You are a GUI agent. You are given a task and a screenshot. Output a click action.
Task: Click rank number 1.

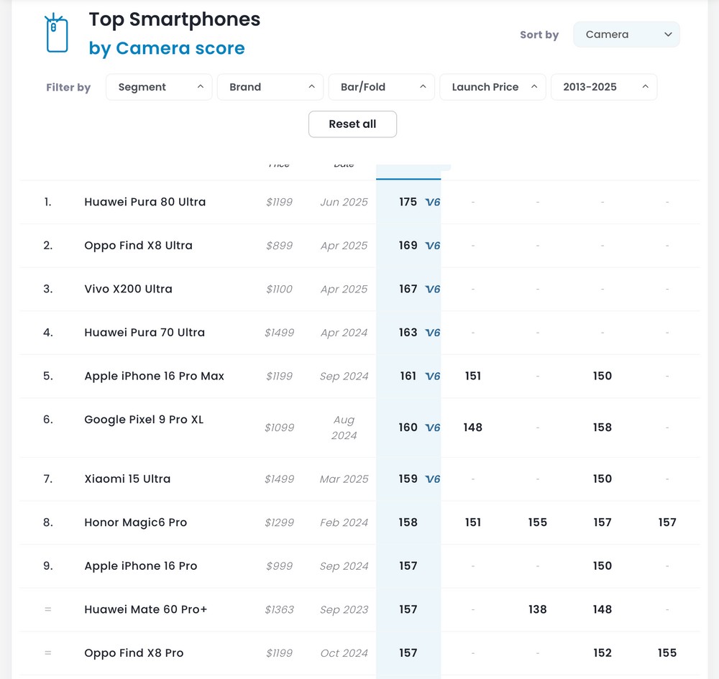[47, 202]
